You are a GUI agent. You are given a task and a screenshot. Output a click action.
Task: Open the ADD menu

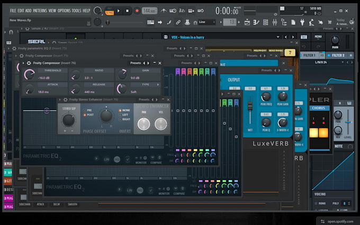[x=28, y=11]
